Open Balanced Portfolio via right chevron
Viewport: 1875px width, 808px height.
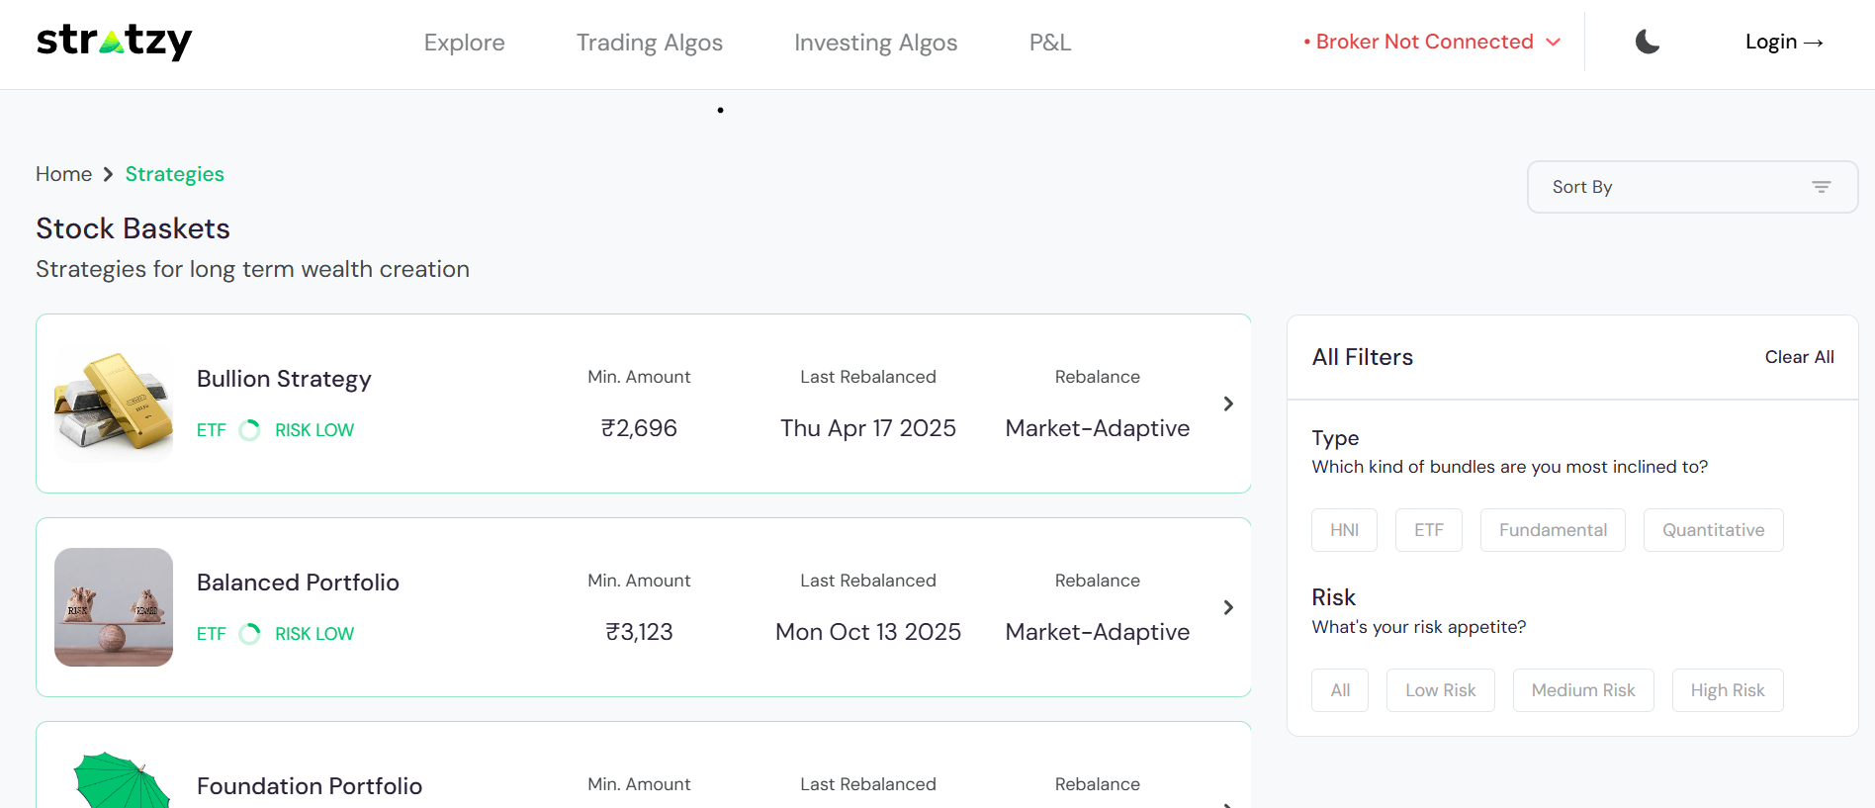[1228, 607]
